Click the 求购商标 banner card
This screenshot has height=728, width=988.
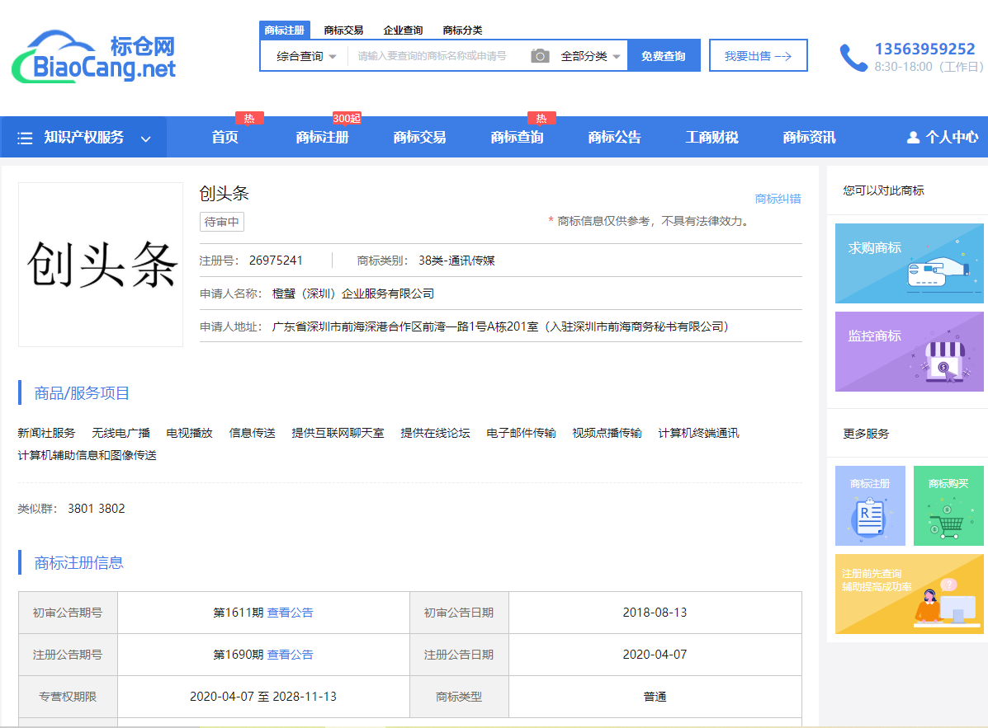909,263
